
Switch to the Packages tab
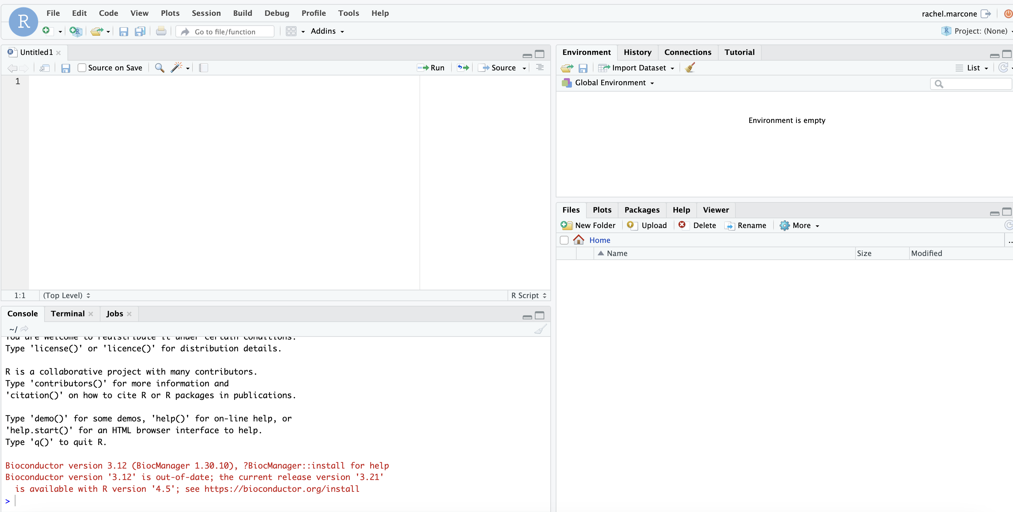pos(642,210)
